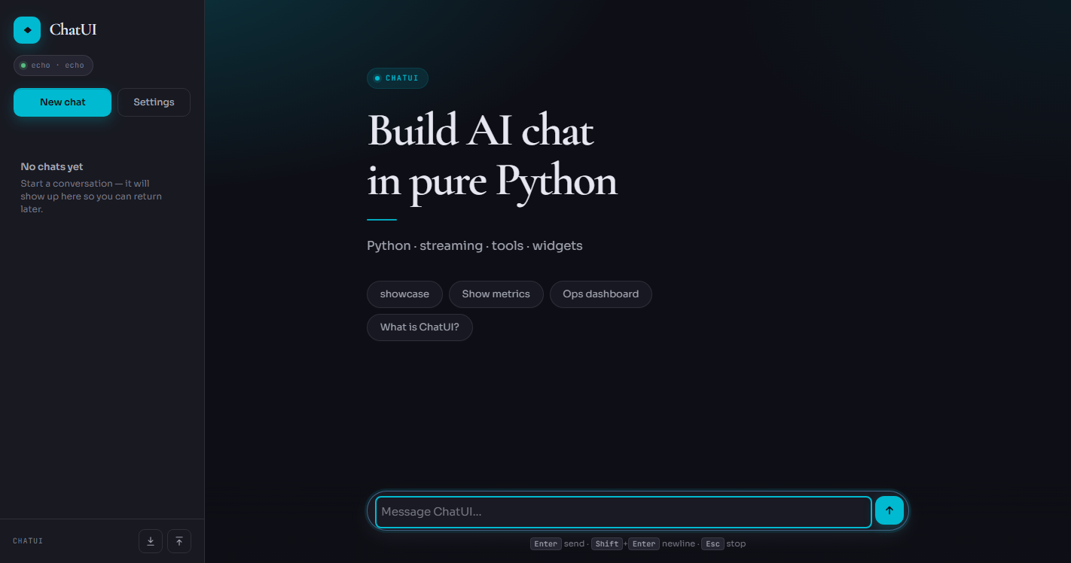This screenshot has width=1071, height=563.
Task: Open Settings
Action: click(x=154, y=102)
